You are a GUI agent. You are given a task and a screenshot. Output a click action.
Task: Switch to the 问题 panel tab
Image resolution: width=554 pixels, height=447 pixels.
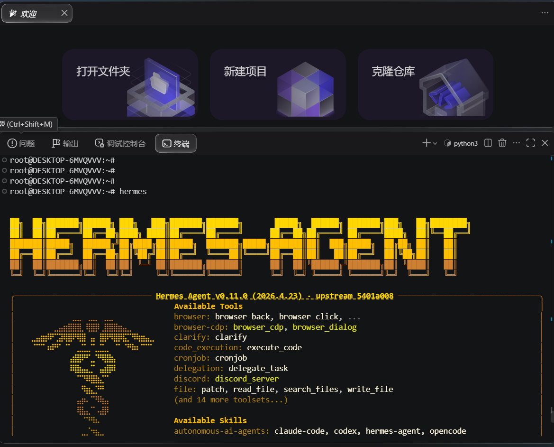click(x=21, y=143)
